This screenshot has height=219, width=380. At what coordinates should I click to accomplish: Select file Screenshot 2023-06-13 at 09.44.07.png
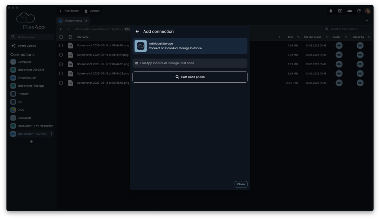[103, 46]
